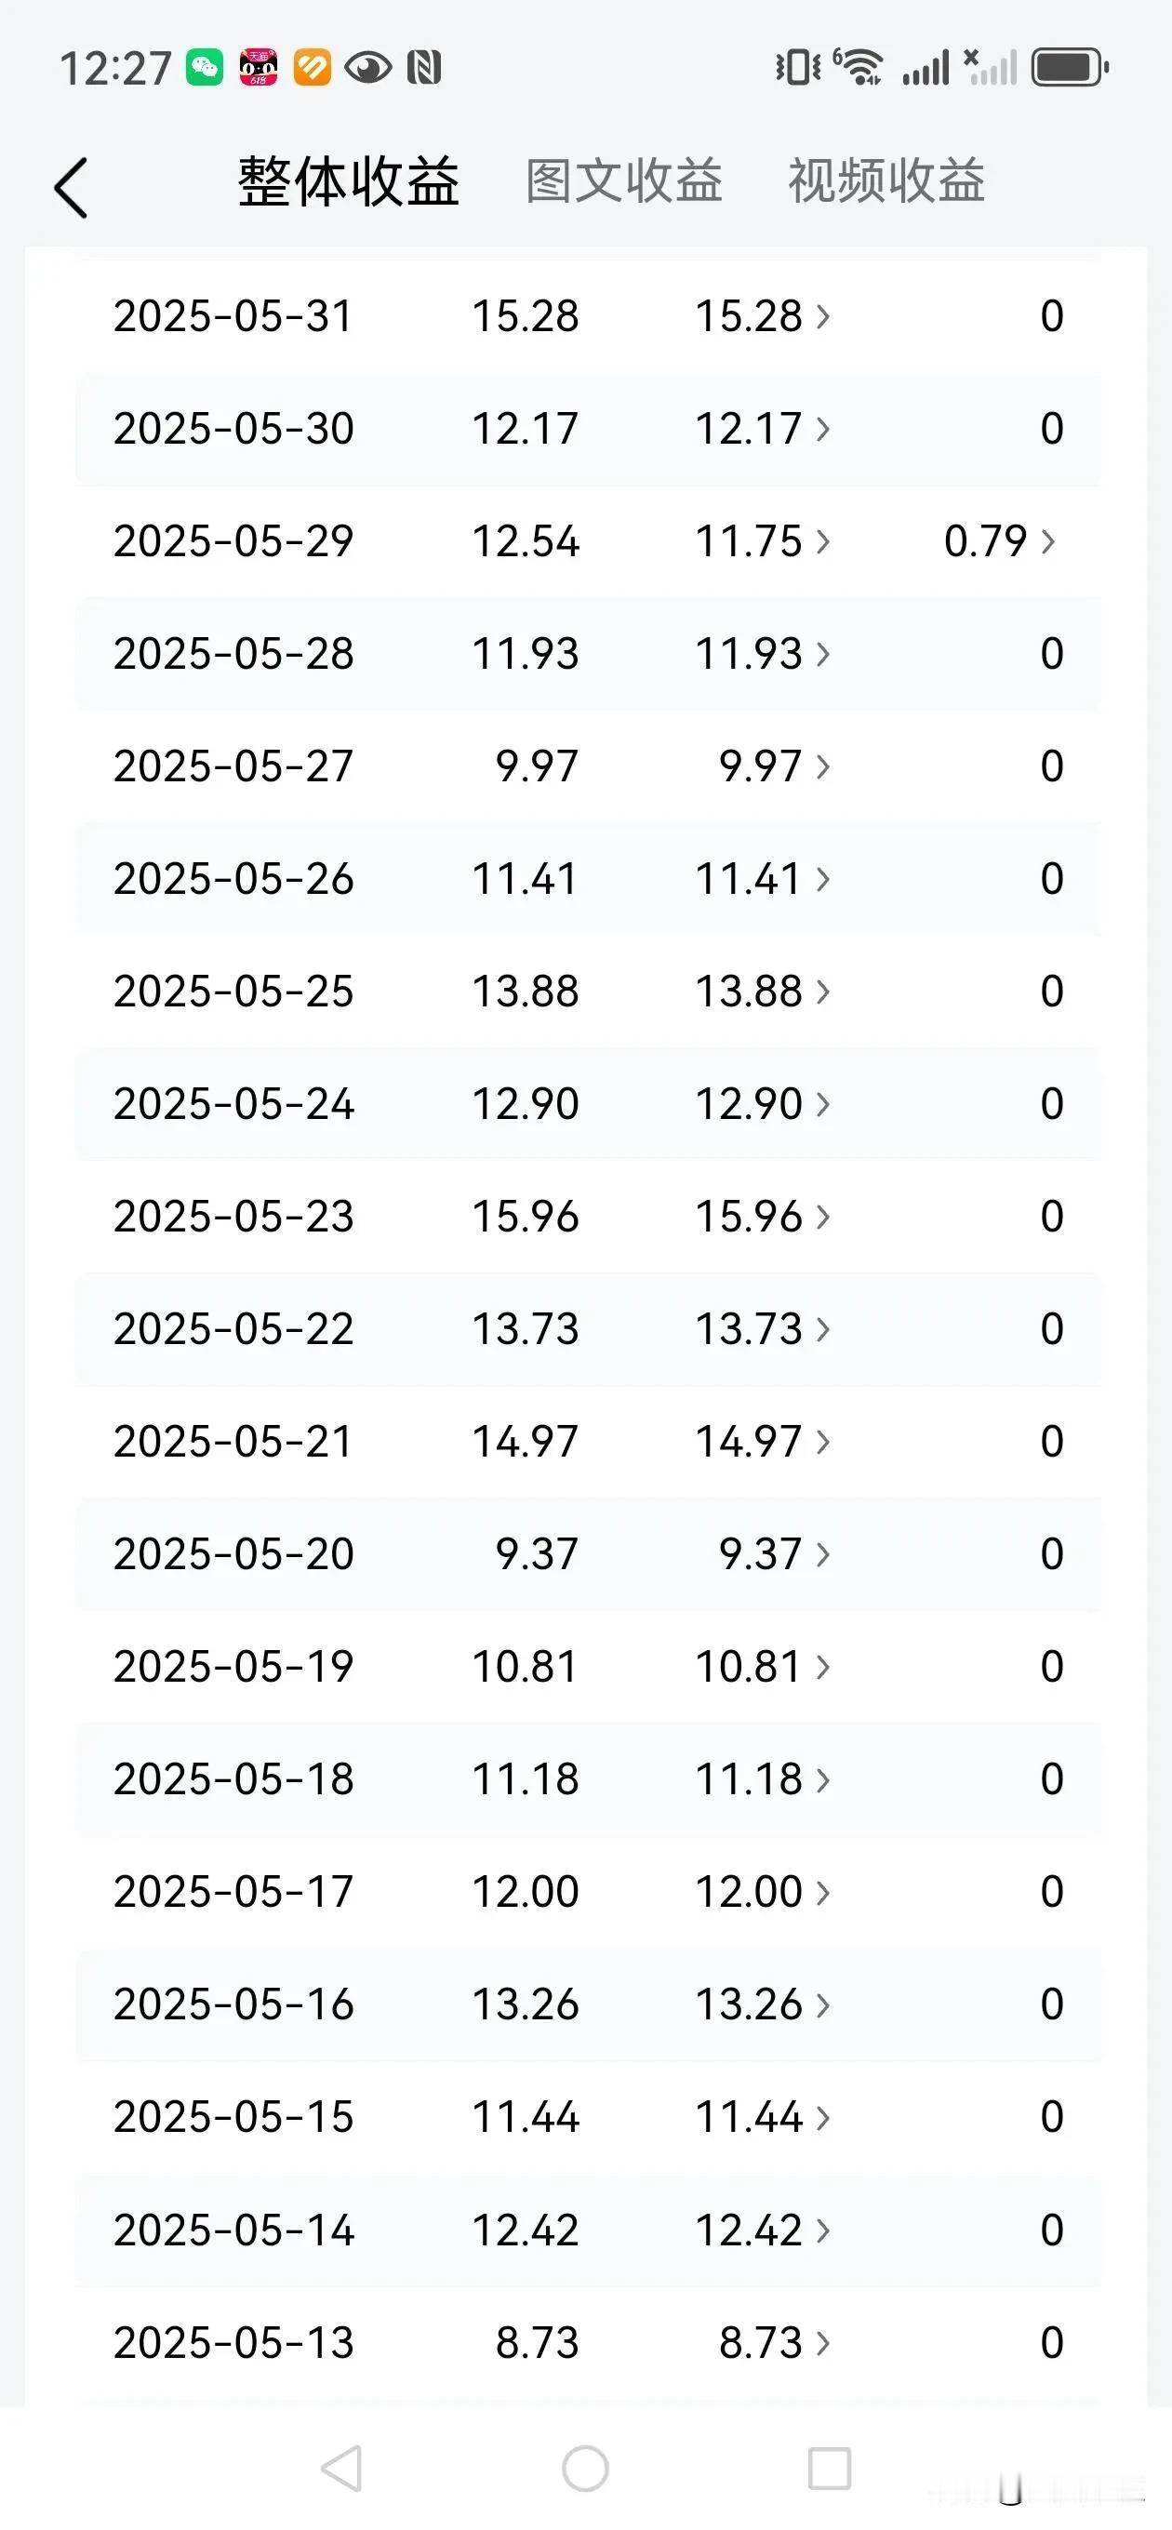Switch to 视频收益 tab
Screen dimensions: 1172x2530
tap(887, 181)
